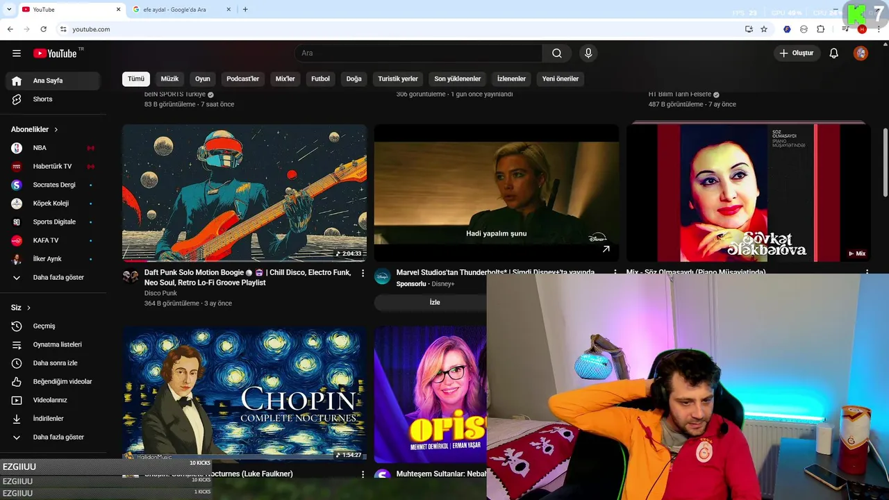
Task: Reload the page in the browser
Action: coord(43,29)
